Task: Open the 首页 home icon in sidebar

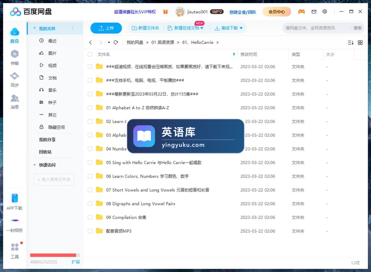Action: (15, 32)
